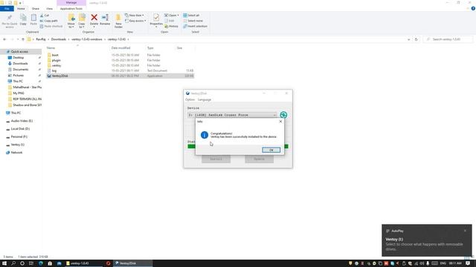Click the AutoPlay Ventoy (I:) notification
The image size is (476, 267).
point(427,240)
